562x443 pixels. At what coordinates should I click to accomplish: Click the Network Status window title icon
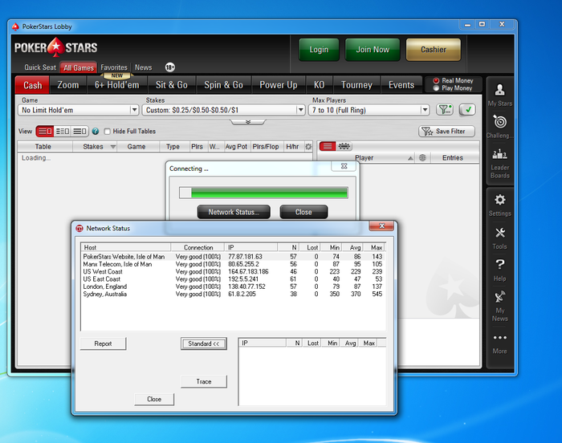coord(79,228)
